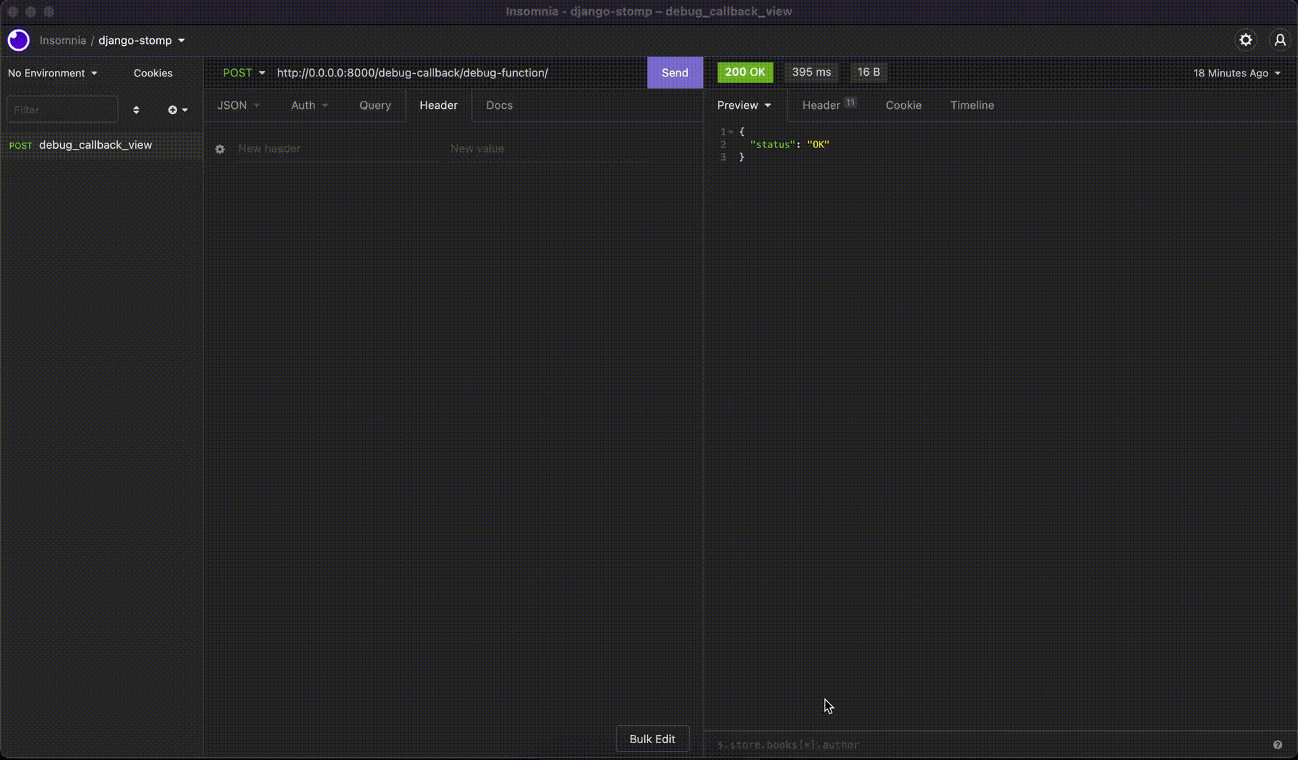Collapse JSON line 1 fold arrow

731,132
